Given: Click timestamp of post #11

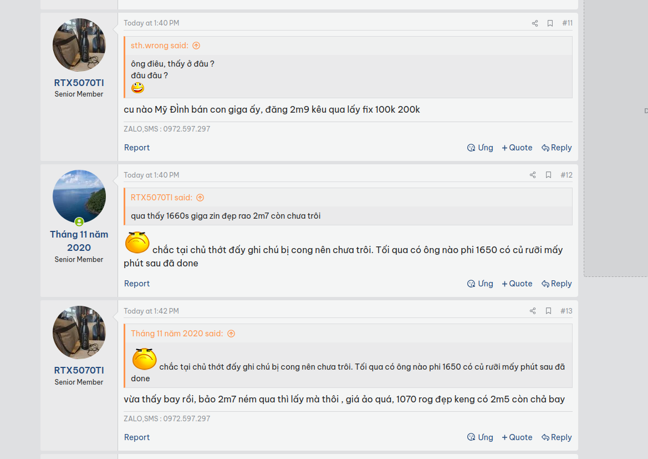Looking at the screenshot, I should click(151, 23).
